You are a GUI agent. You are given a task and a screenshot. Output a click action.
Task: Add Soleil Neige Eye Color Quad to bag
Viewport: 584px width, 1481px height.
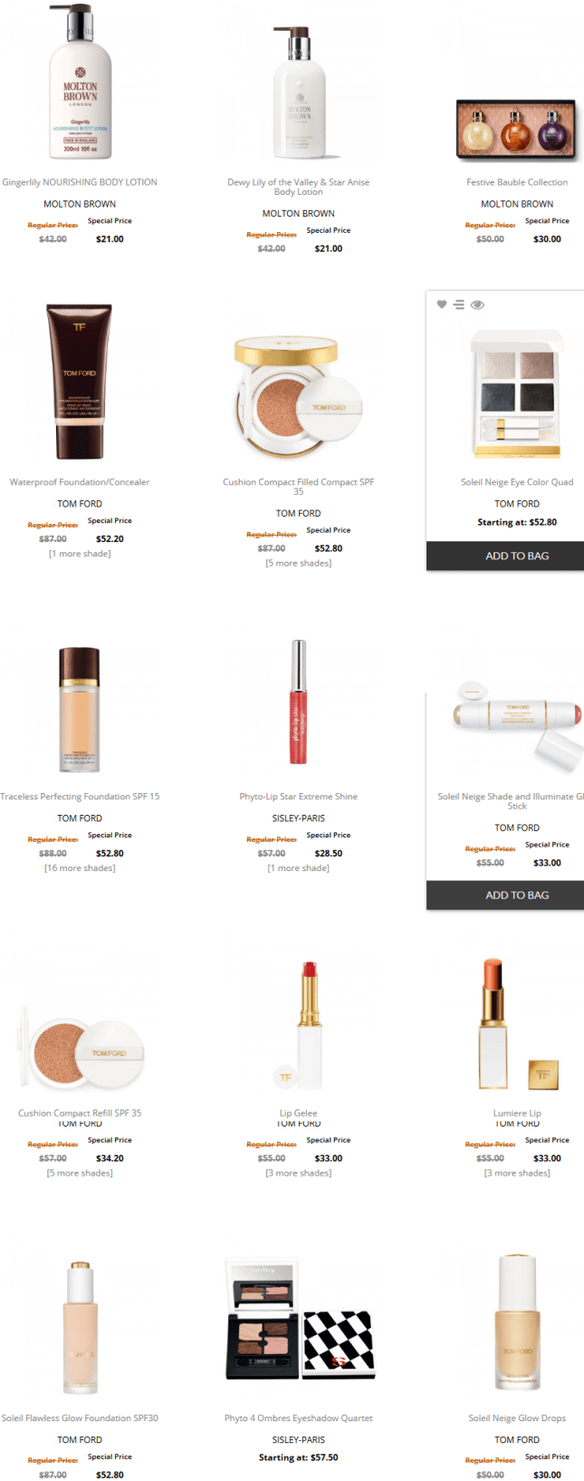tap(517, 556)
